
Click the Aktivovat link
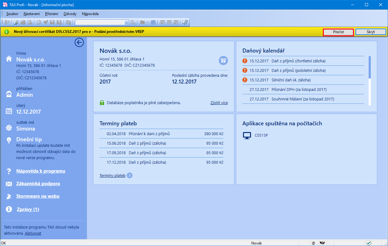[33, 233]
